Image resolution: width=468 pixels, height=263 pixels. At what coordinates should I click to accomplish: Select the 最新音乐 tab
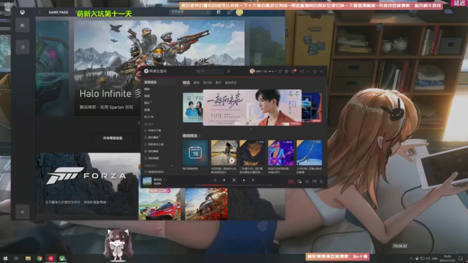[x=230, y=82]
